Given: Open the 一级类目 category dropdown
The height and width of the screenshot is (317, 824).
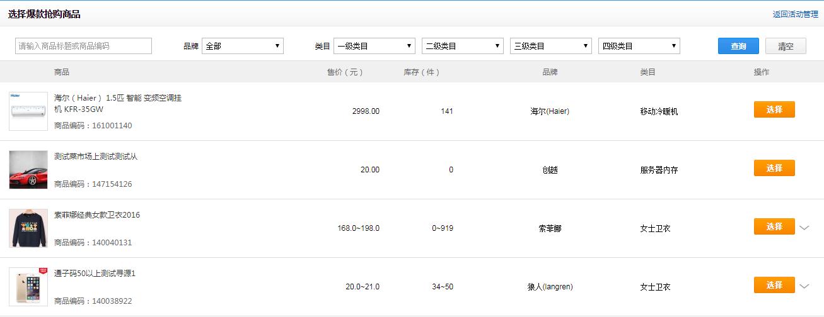Looking at the screenshot, I should (374, 46).
